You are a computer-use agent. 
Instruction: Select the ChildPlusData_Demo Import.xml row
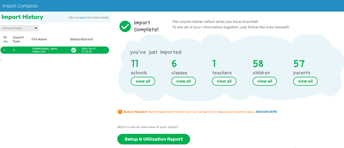[x=44, y=50]
